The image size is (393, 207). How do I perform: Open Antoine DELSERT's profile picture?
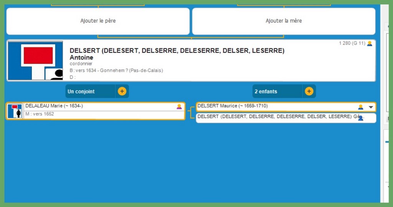click(35, 61)
